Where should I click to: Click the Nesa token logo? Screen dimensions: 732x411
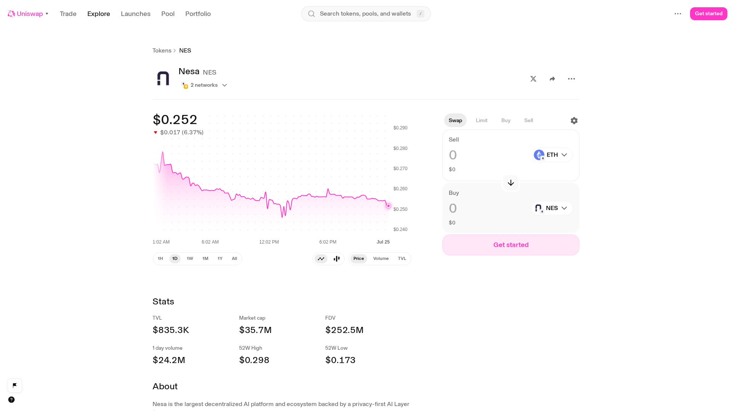(163, 78)
